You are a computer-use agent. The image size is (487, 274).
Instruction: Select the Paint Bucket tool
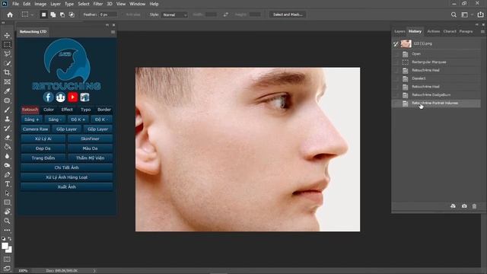point(7,147)
